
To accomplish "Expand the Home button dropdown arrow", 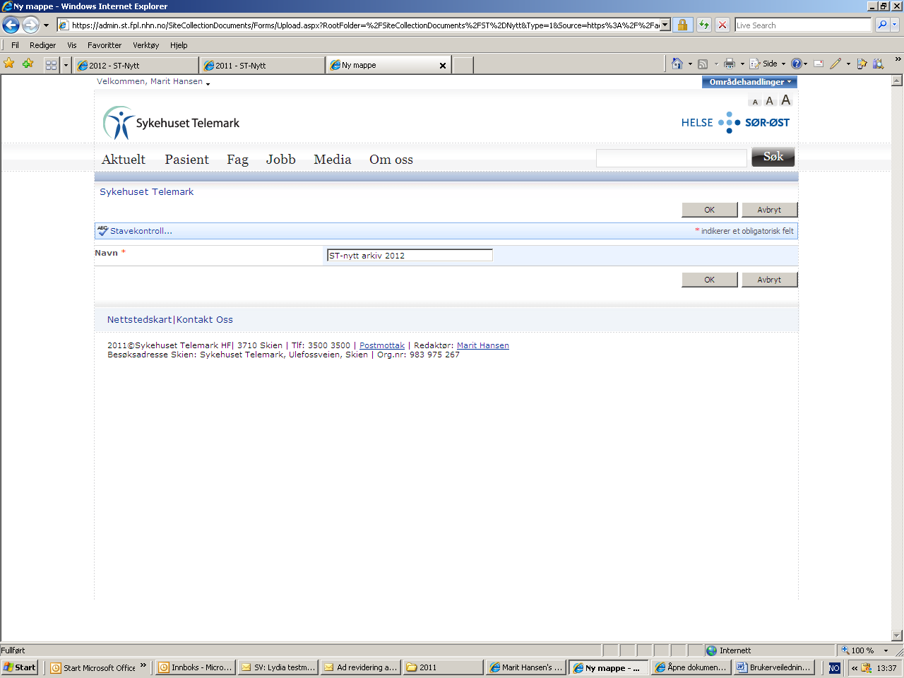I will pyautogui.click(x=690, y=64).
